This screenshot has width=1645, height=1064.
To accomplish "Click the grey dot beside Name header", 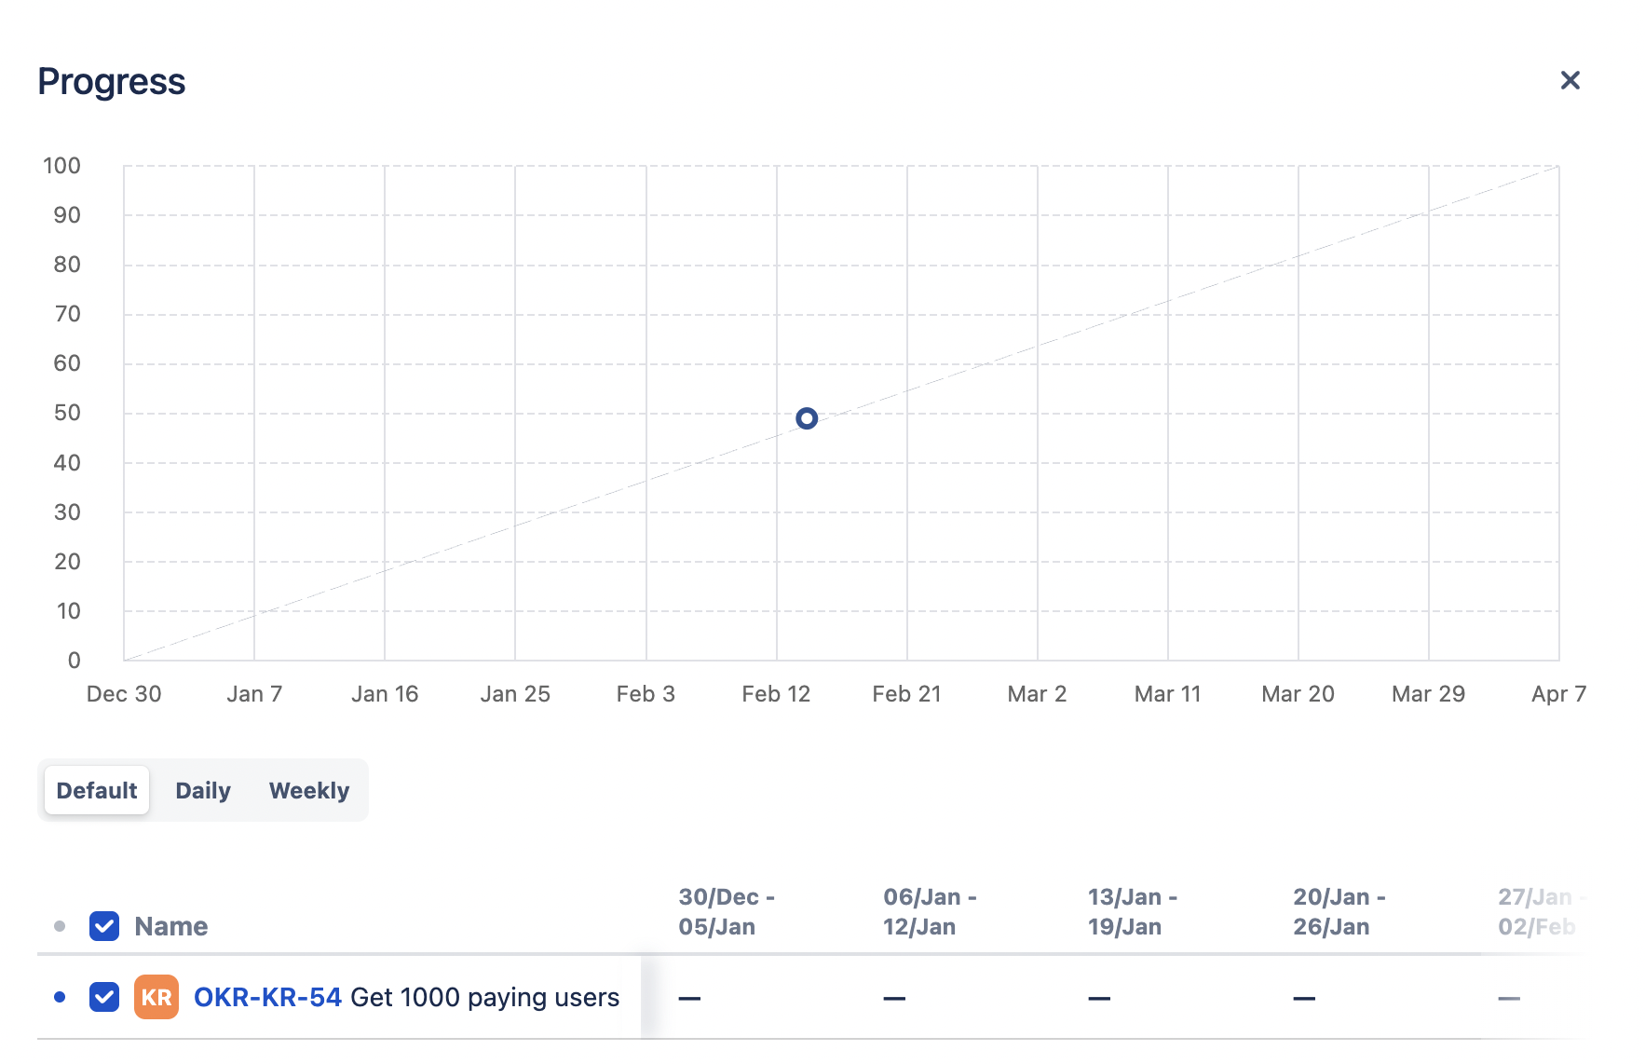I will click(x=60, y=926).
